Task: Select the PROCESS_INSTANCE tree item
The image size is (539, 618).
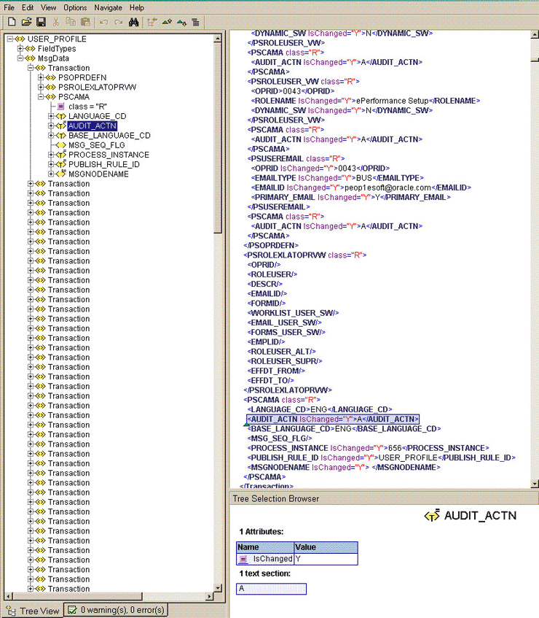Action: tap(109, 155)
